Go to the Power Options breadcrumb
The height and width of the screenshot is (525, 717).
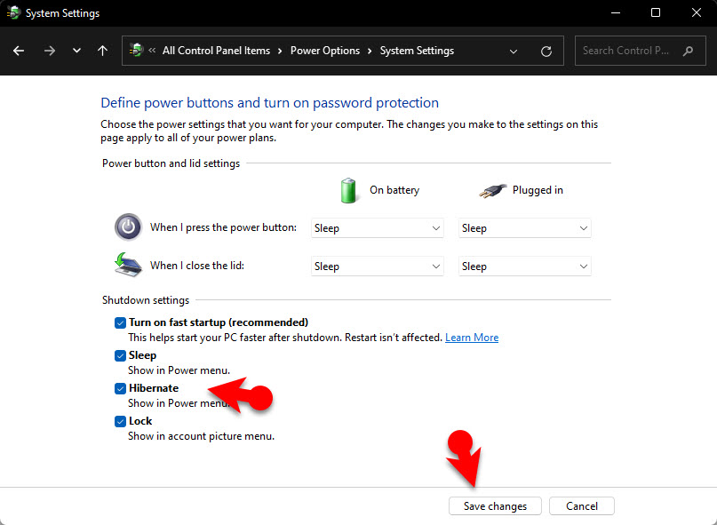(x=325, y=51)
